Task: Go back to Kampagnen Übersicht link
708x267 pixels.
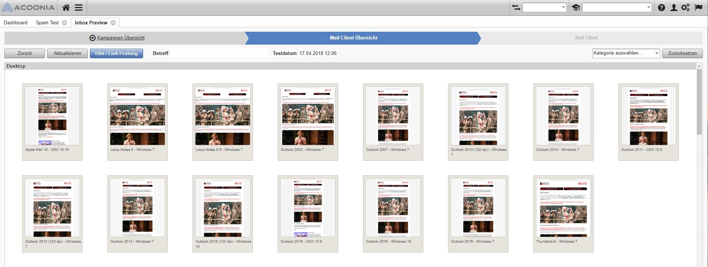Action: tap(121, 38)
